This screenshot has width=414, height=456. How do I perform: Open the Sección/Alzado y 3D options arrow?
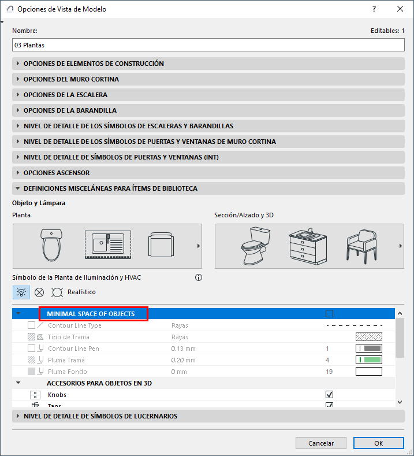pyautogui.click(x=401, y=246)
